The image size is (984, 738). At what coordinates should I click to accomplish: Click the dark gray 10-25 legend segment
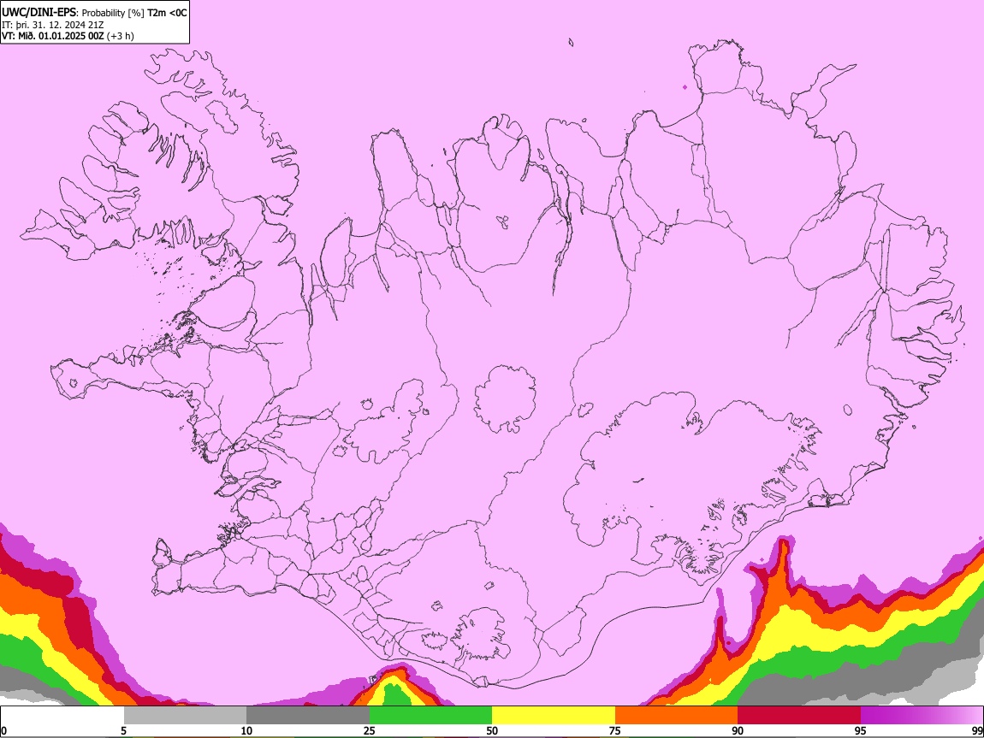point(308,716)
